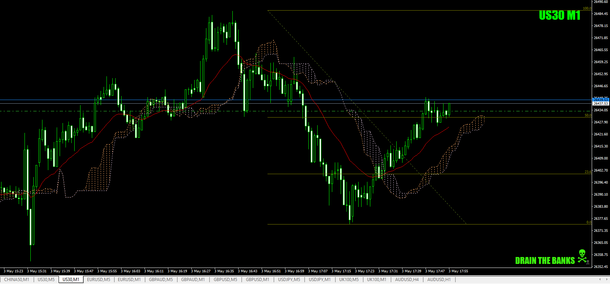Click the 26427.90 price scale value
This screenshot has width=610, height=284.
(x=601, y=122)
